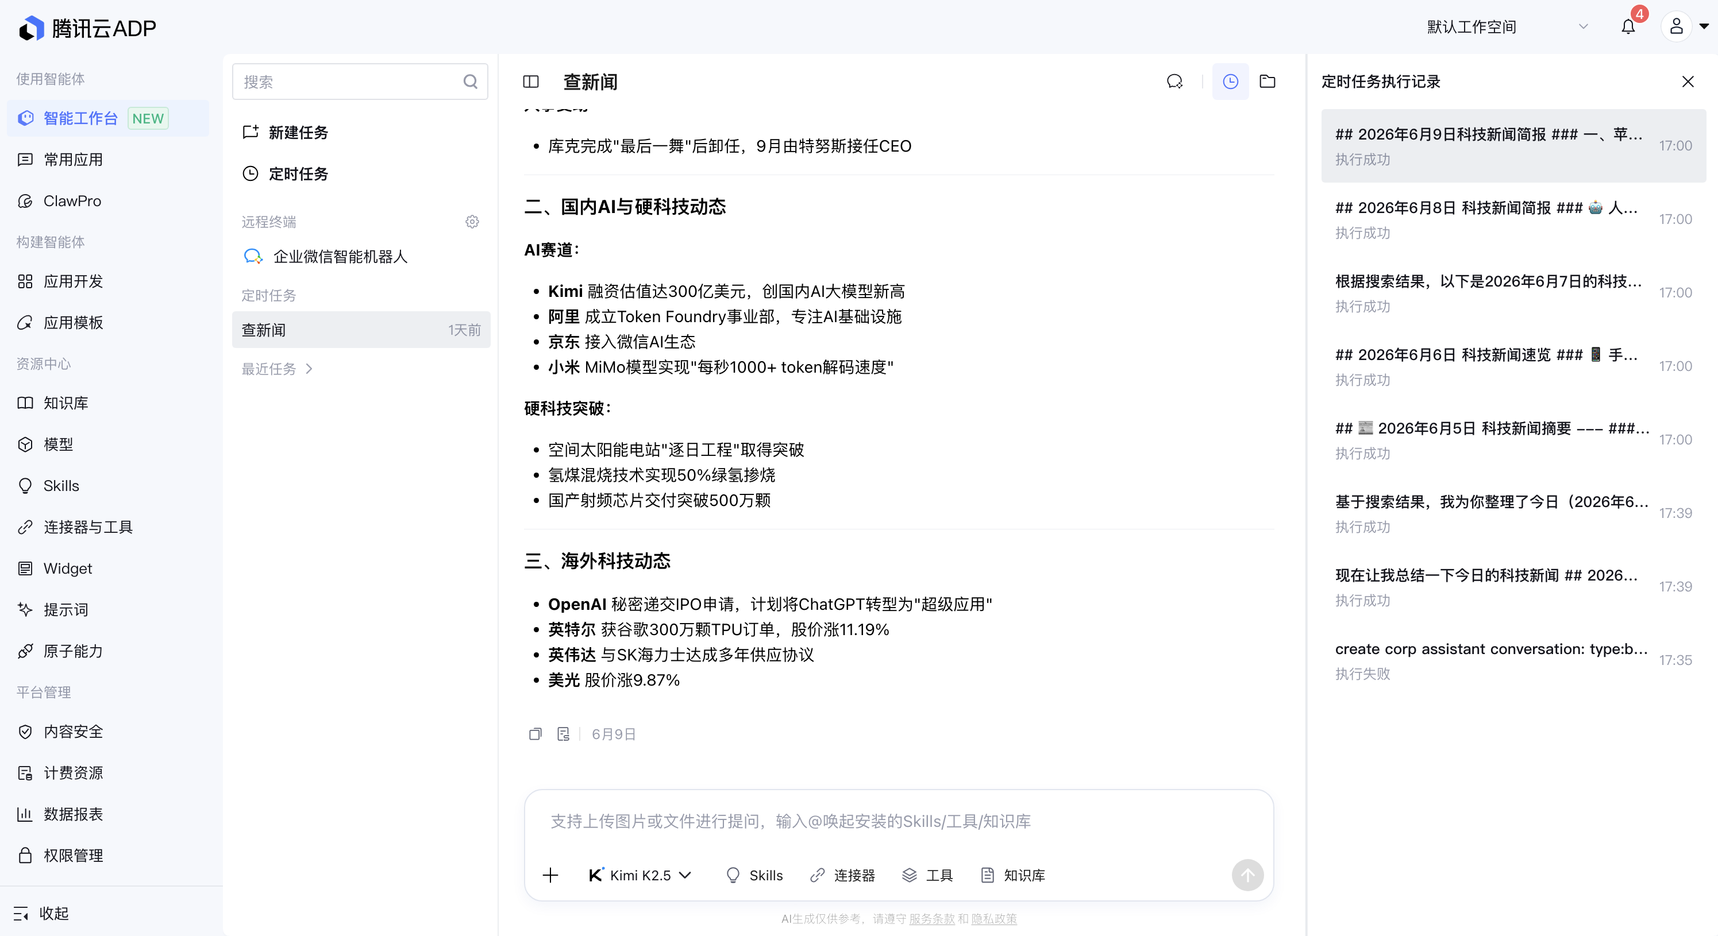This screenshot has height=936, width=1718.
Task: Click 连接器 in the input toolbar
Action: 842,875
